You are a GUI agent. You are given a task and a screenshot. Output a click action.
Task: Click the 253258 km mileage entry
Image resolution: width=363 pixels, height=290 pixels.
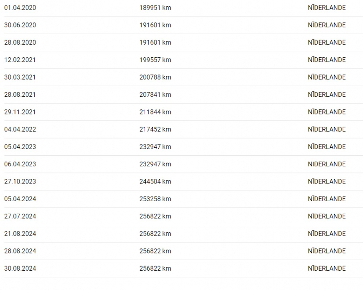[155, 199]
